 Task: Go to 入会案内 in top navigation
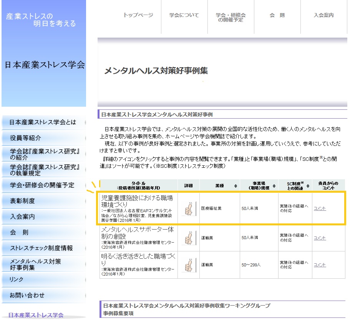pyautogui.click(x=323, y=15)
